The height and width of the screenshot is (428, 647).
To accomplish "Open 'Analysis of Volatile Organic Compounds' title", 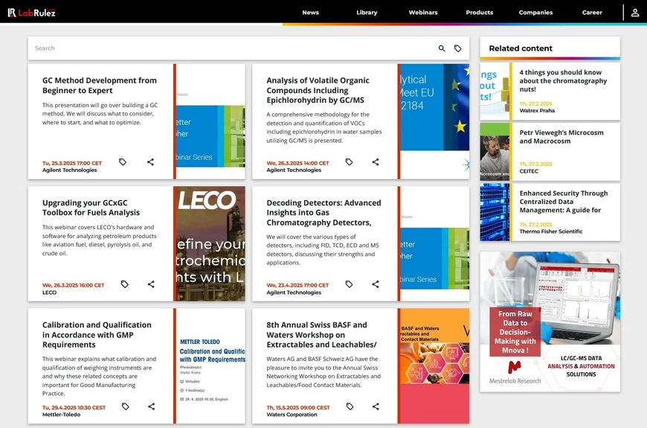I will 318,90.
